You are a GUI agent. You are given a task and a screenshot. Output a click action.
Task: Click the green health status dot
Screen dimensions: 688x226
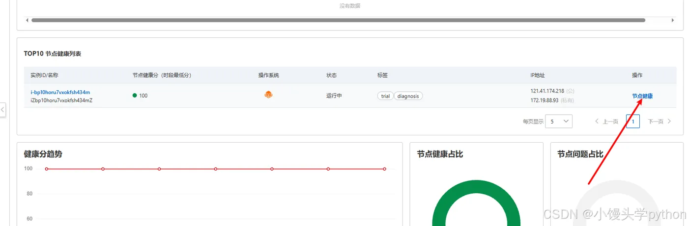coord(135,96)
